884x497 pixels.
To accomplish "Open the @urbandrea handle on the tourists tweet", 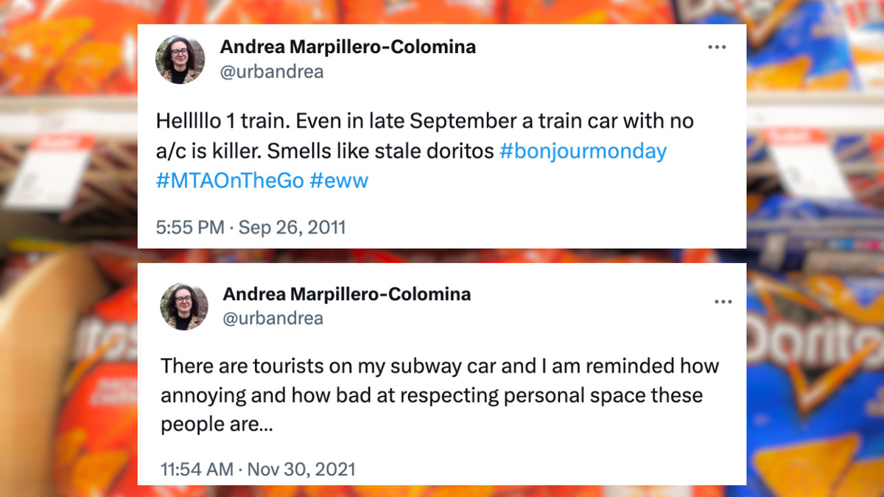I will coord(273,318).
